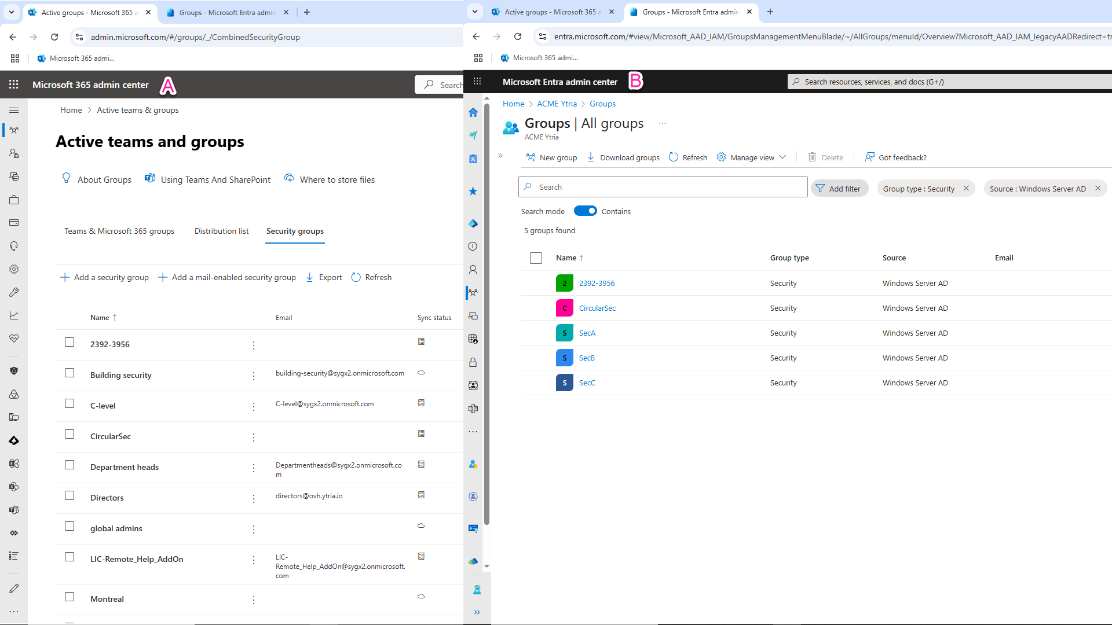Remove Group type : Security filter

pyautogui.click(x=966, y=189)
